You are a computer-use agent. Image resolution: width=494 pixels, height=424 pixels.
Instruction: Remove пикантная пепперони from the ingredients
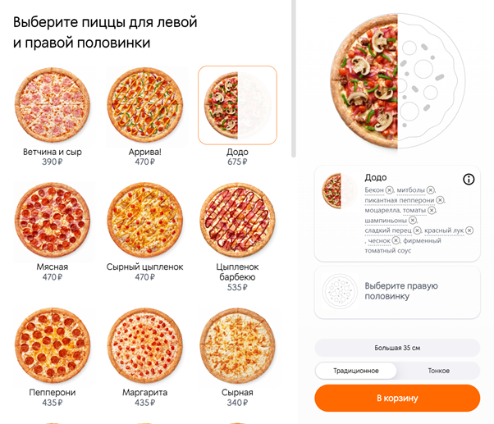coord(440,200)
